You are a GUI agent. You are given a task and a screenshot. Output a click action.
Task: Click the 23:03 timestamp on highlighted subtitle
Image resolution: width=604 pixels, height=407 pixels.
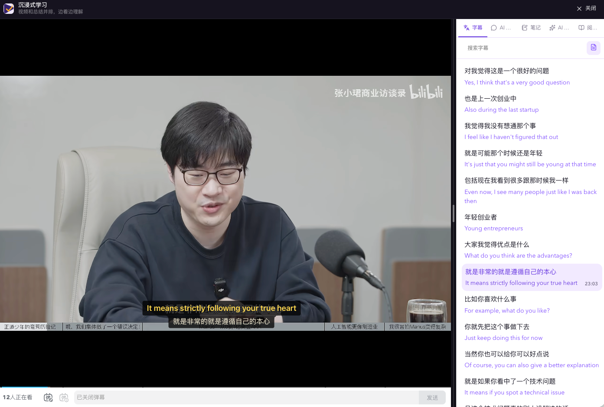tap(591, 284)
